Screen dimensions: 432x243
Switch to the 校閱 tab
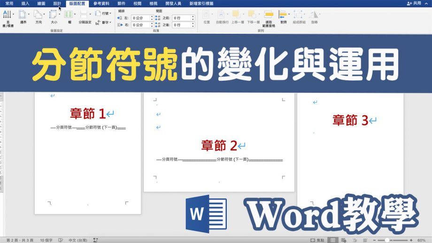(137, 3)
